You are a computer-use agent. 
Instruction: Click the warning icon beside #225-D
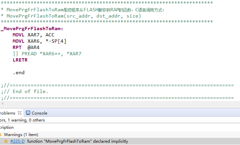pos(6,141)
